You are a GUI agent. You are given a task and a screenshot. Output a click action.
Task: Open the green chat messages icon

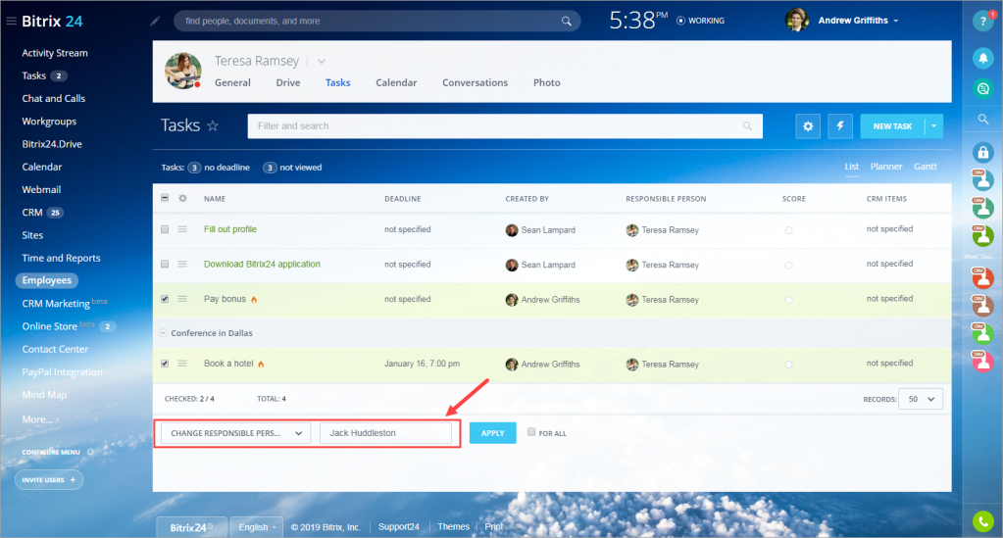point(983,88)
